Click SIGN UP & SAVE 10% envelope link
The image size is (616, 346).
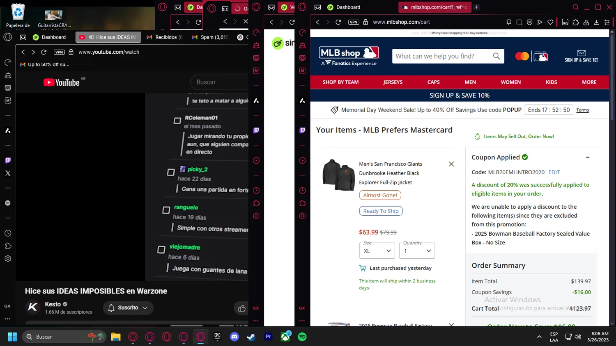point(581,56)
